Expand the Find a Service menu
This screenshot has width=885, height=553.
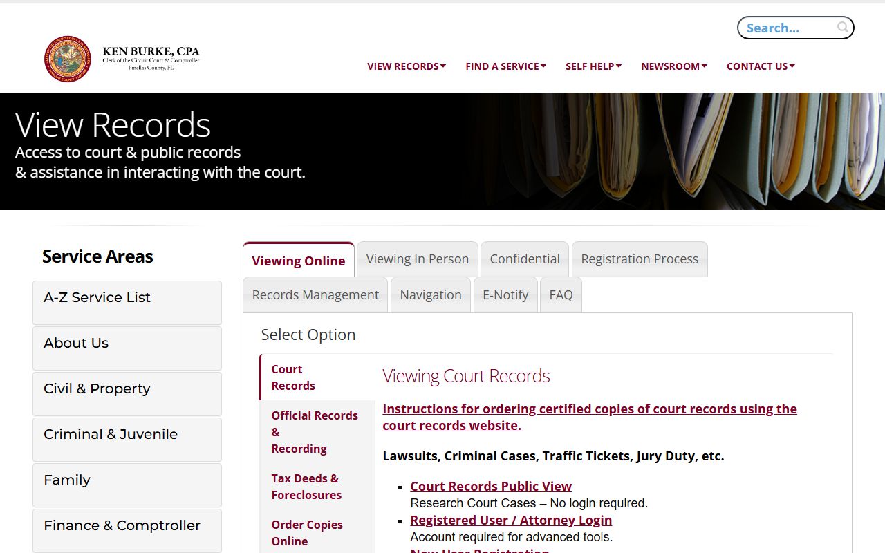(506, 66)
